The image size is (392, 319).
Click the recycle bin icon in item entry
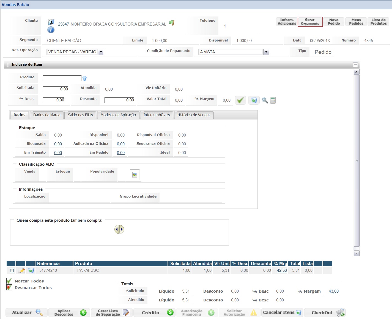254,100
